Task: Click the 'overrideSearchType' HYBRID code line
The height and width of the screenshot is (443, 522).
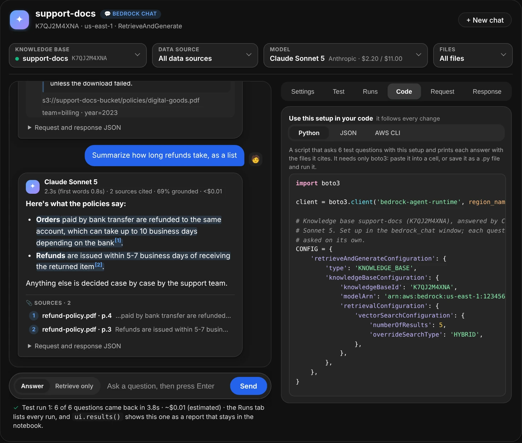Action: point(426,334)
